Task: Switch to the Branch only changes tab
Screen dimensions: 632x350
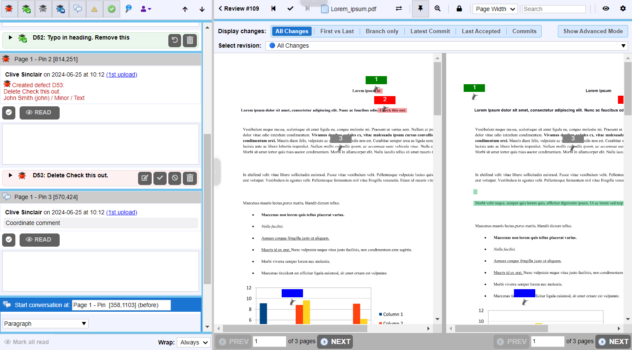Action: click(382, 31)
